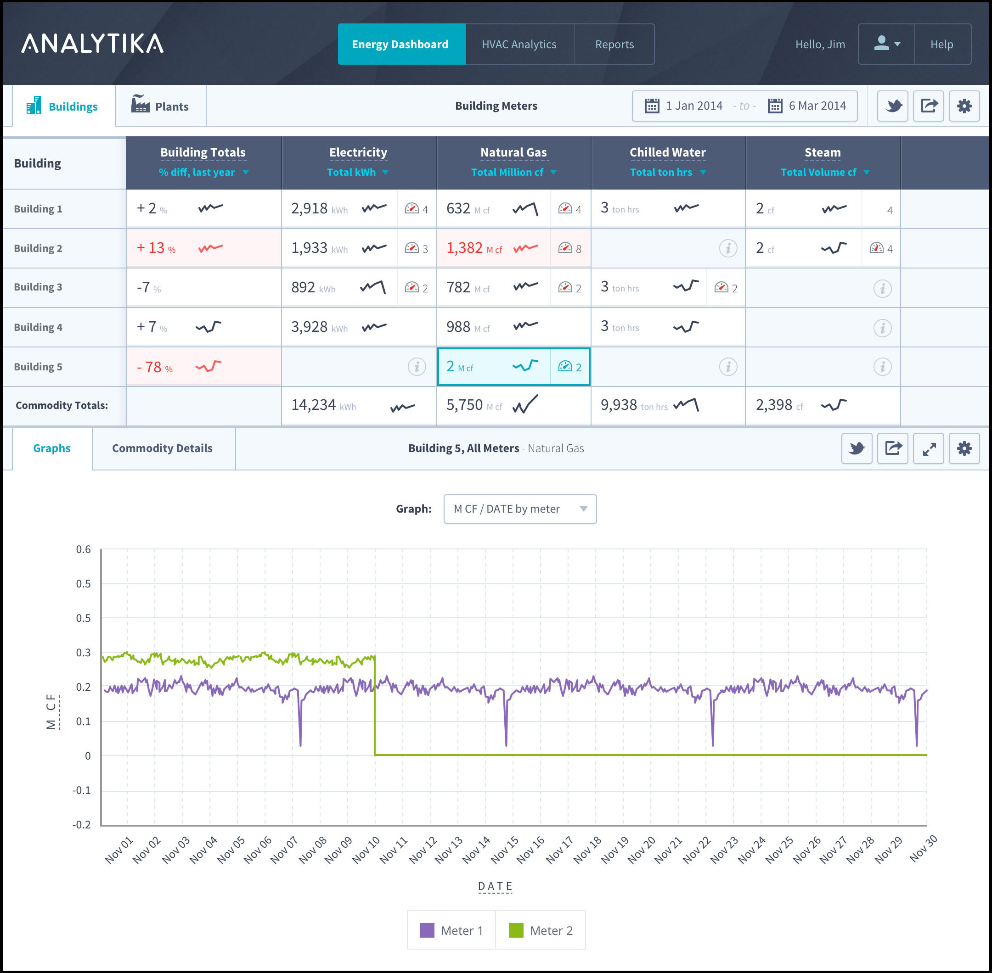992x973 pixels.
Task: Click the ANALYTIKA logo
Action: point(93,44)
